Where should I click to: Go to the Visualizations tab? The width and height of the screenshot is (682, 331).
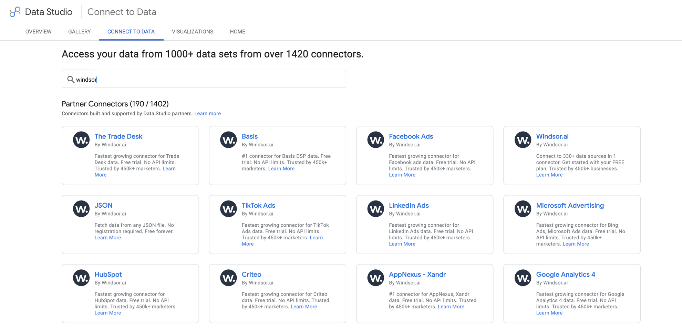click(193, 32)
